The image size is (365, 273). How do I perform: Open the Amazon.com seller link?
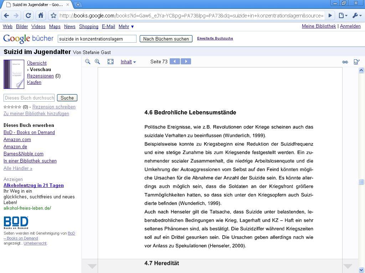pos(17,139)
